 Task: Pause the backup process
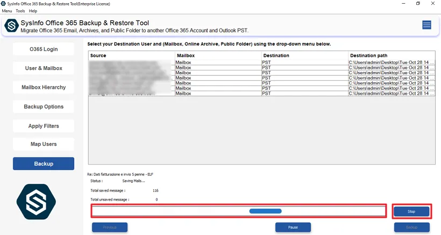pyautogui.click(x=293, y=227)
